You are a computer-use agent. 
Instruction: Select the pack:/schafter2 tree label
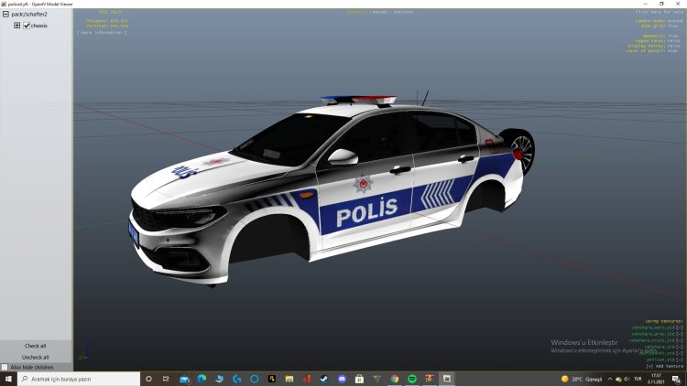(x=29, y=14)
